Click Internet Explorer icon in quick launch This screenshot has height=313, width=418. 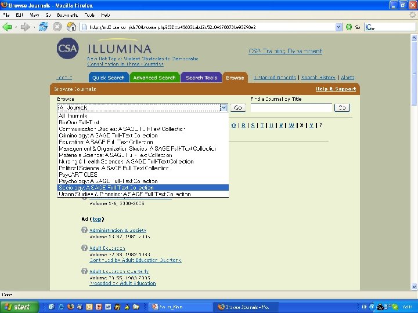pyautogui.click(x=61, y=307)
